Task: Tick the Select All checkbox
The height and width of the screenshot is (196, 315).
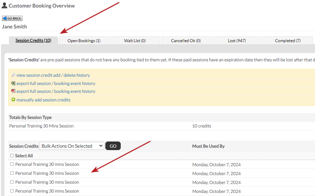Action: click(12, 156)
